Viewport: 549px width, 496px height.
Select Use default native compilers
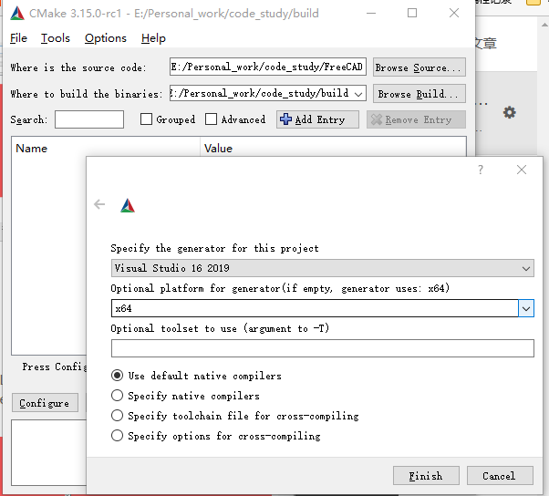click(x=117, y=376)
